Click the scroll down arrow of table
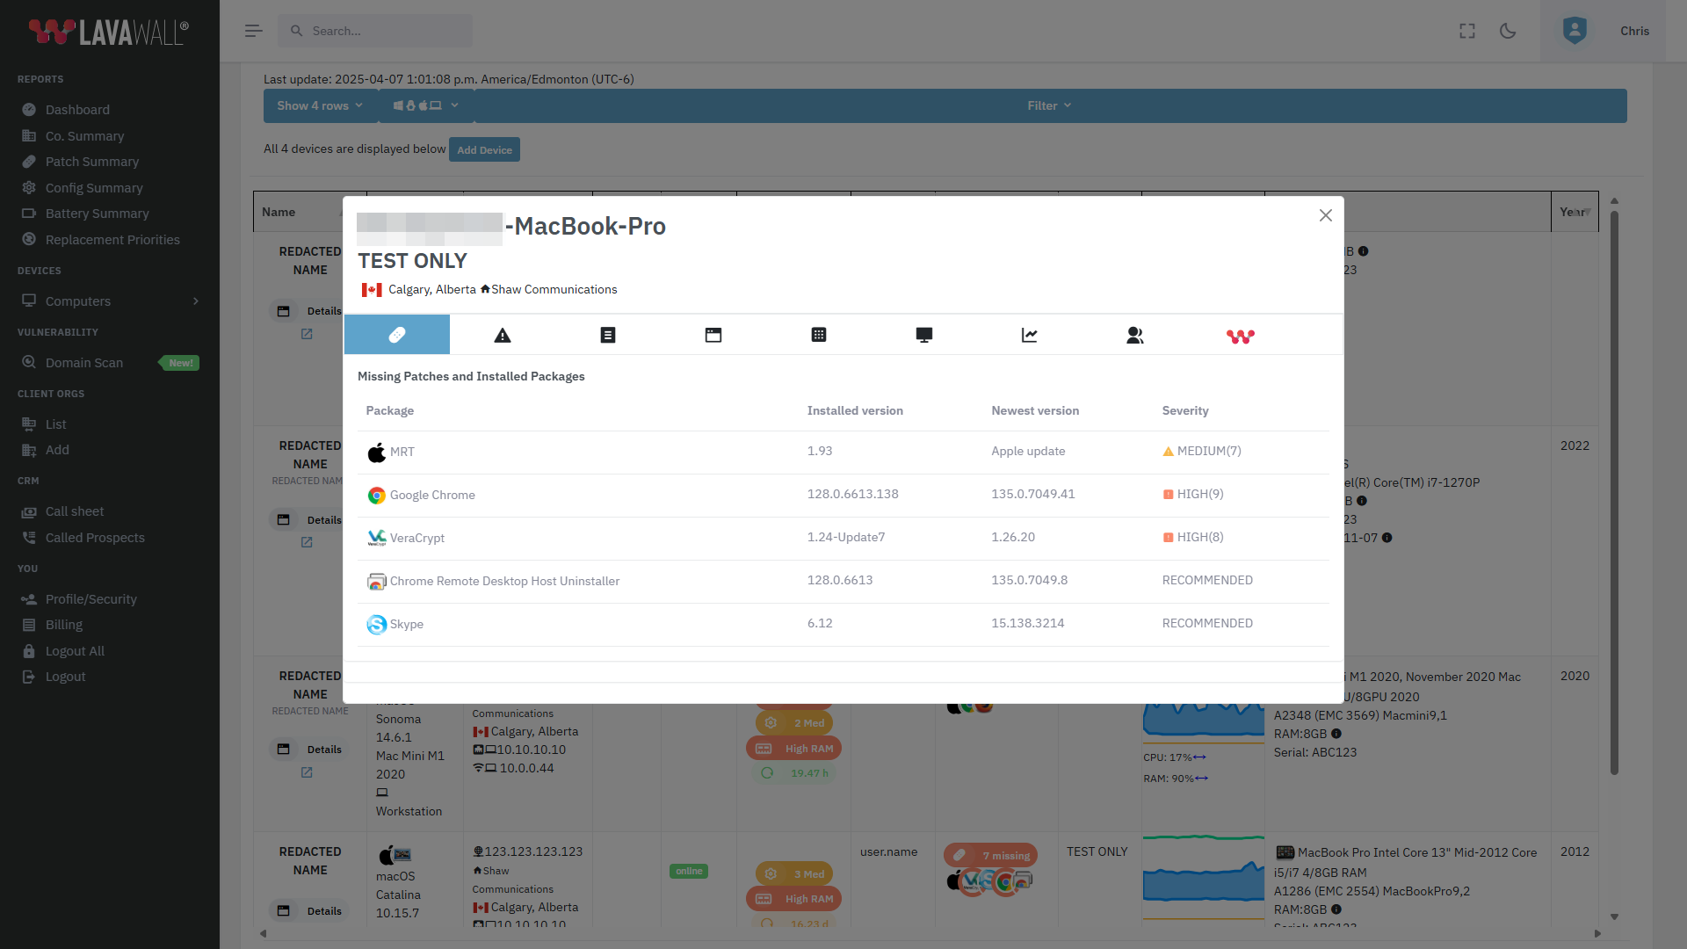Viewport: 1687px width, 949px height. pyautogui.click(x=1614, y=916)
